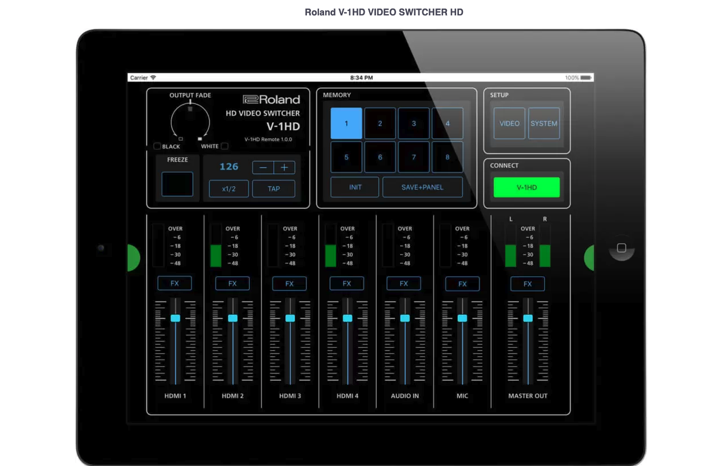Screen dimensions: 727x466
Task: Open FX for HDMI 3 channel
Action: pyautogui.click(x=290, y=283)
